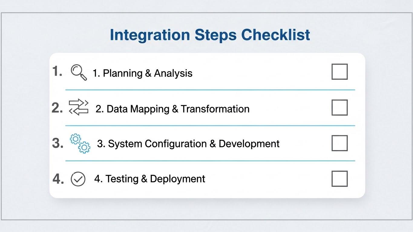This screenshot has height=232, width=413.
Task: Click the large step number 4
Action: (58, 179)
